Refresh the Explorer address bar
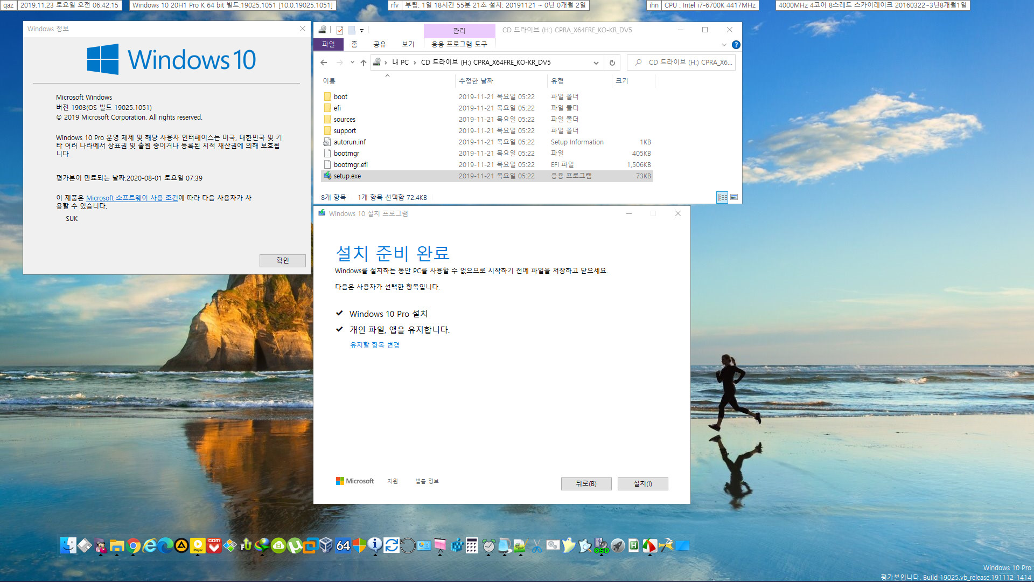Image resolution: width=1034 pixels, height=582 pixels. pos(612,63)
